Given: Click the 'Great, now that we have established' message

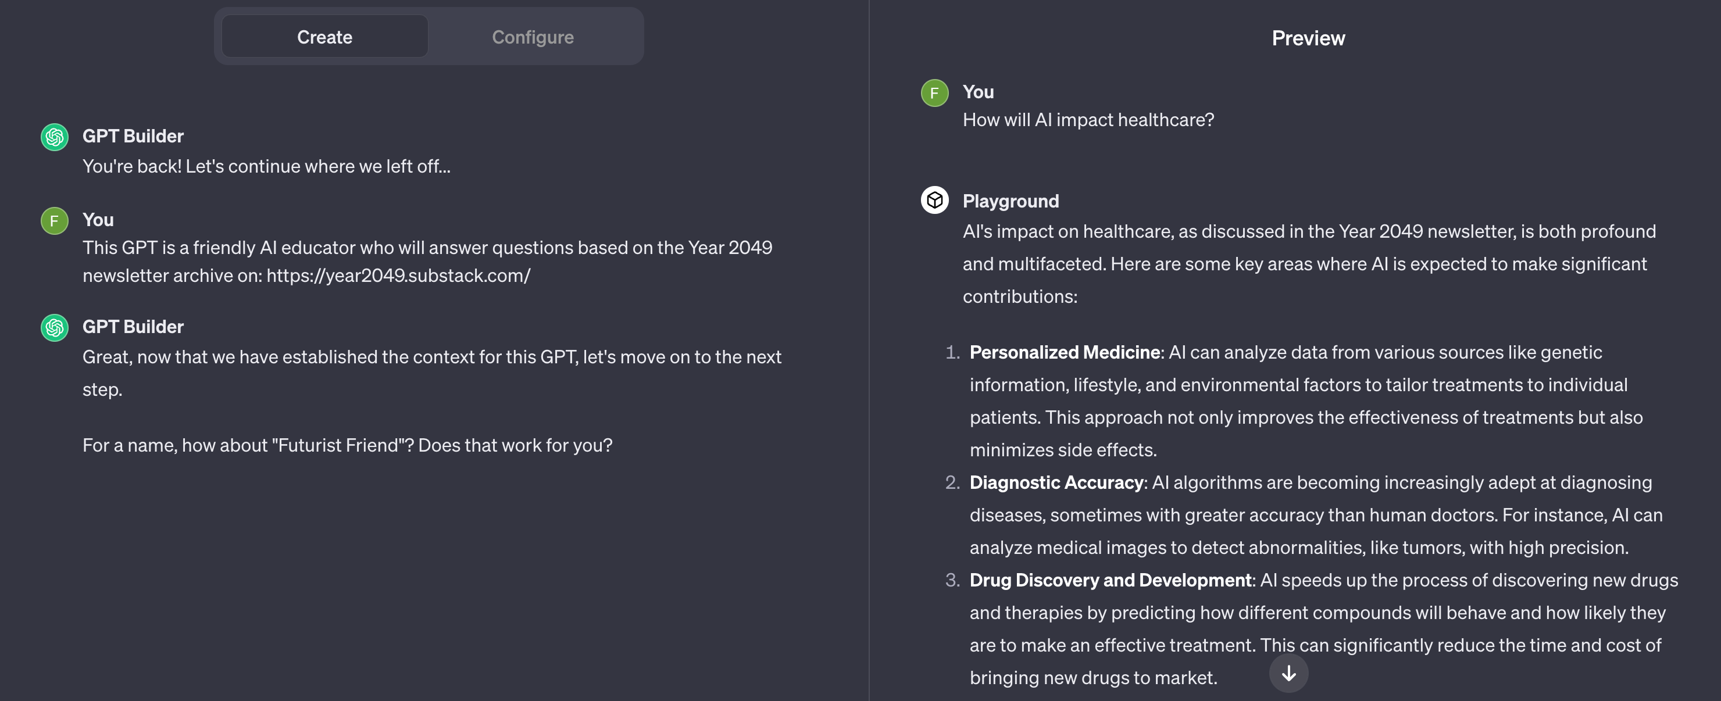Looking at the screenshot, I should [431, 373].
